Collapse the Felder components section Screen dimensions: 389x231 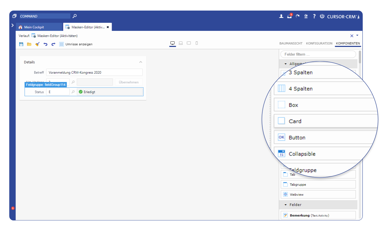coord(285,205)
